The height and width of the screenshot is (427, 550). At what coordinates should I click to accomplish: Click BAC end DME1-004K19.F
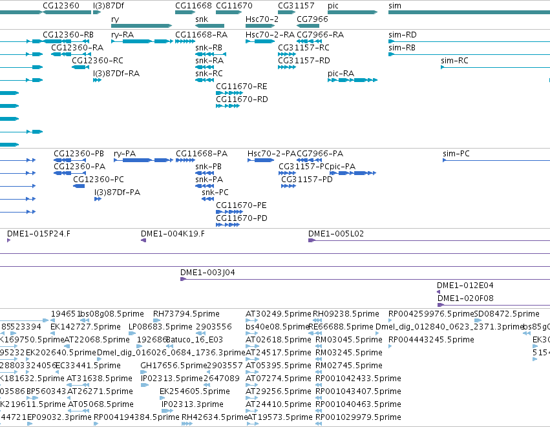[143, 240]
